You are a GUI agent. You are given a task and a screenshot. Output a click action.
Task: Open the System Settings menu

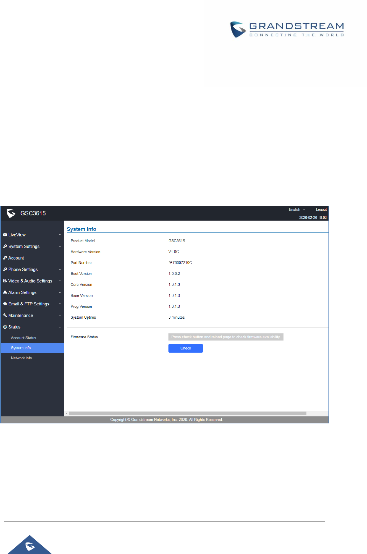pyautogui.click(x=32, y=247)
